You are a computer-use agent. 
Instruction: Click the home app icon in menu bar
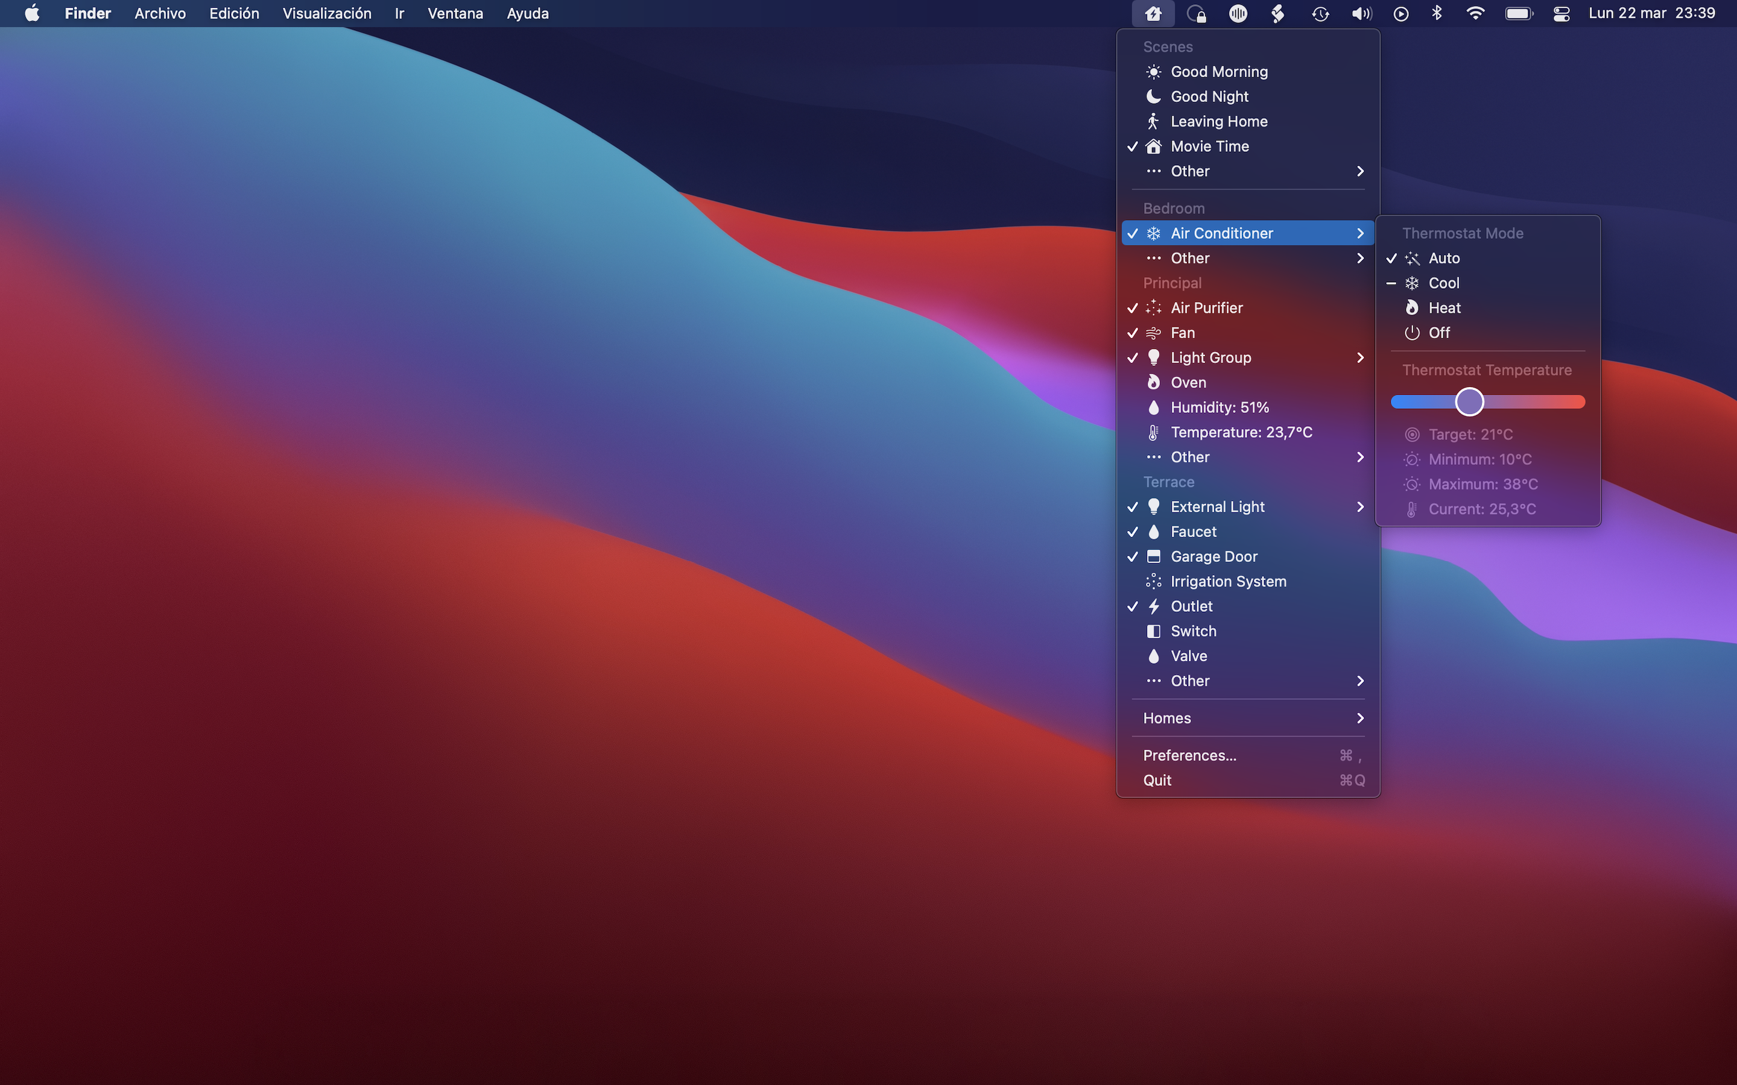pos(1153,14)
